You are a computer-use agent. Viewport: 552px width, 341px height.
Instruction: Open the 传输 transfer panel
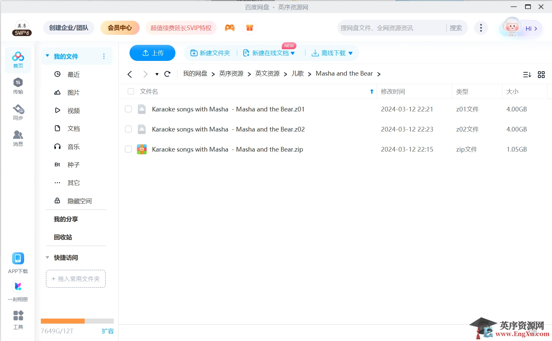click(x=18, y=86)
